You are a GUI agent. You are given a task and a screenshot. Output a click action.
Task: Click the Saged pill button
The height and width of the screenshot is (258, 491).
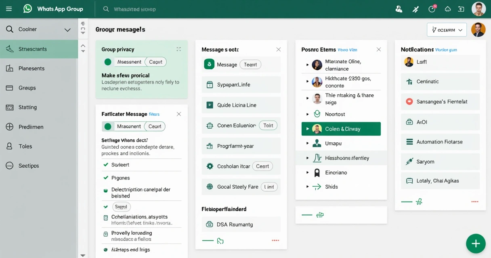pos(121,207)
